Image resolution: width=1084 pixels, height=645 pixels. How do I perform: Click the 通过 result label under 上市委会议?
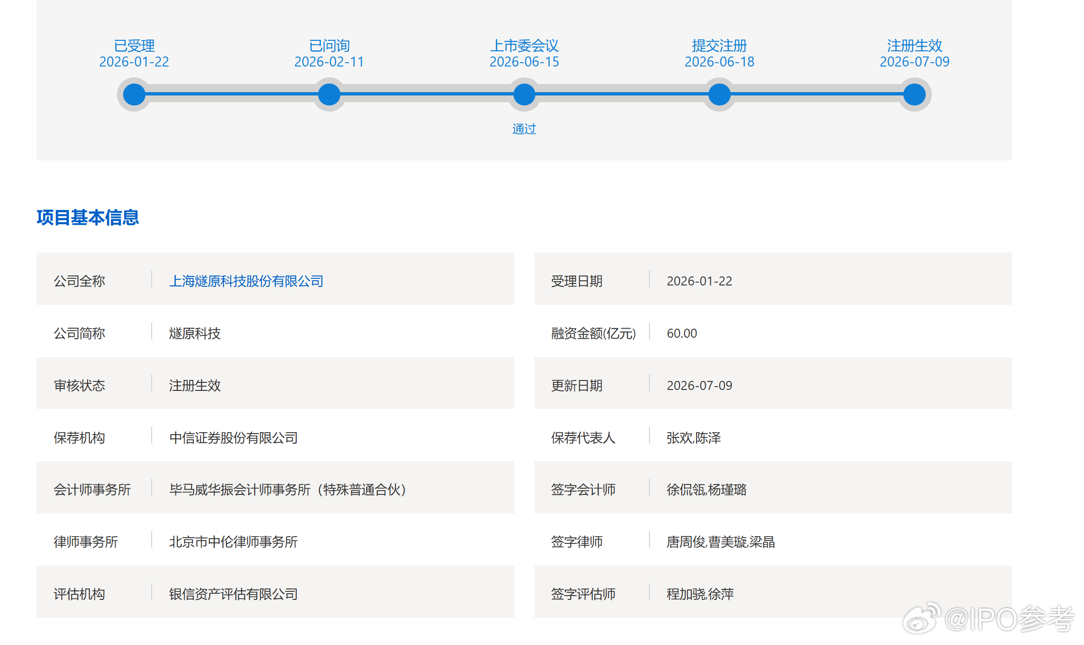(x=524, y=129)
